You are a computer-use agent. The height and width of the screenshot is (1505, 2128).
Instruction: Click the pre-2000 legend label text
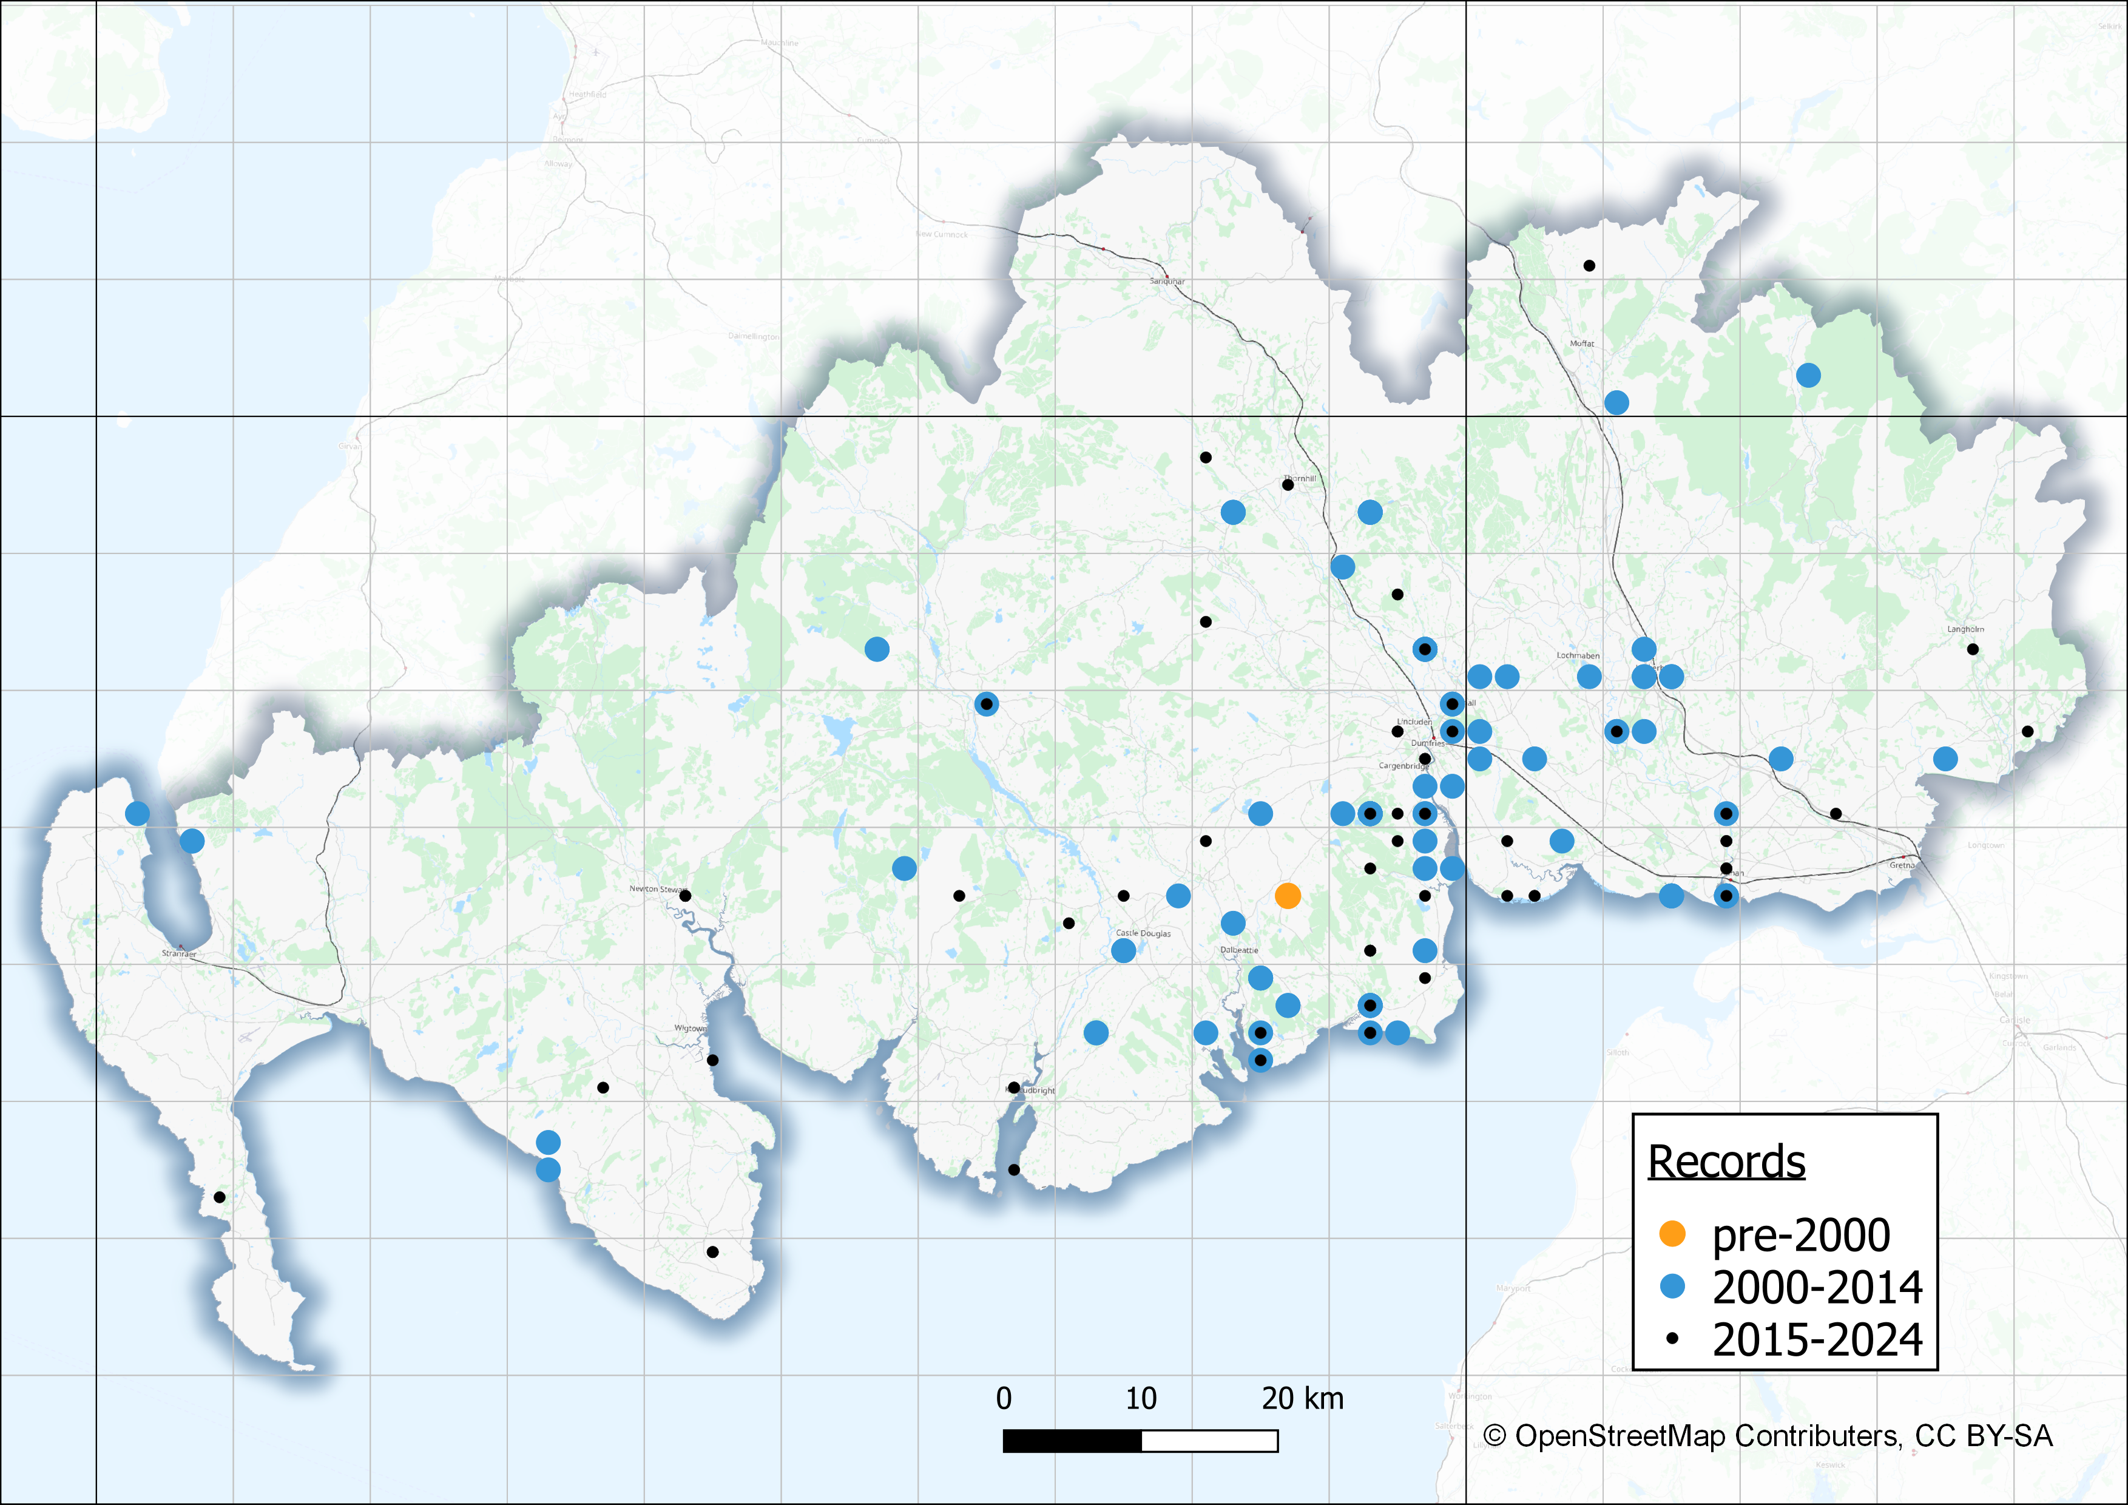click(1800, 1234)
